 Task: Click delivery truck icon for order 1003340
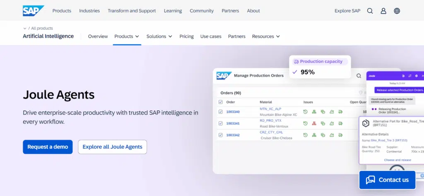pyautogui.click(x=340, y=111)
